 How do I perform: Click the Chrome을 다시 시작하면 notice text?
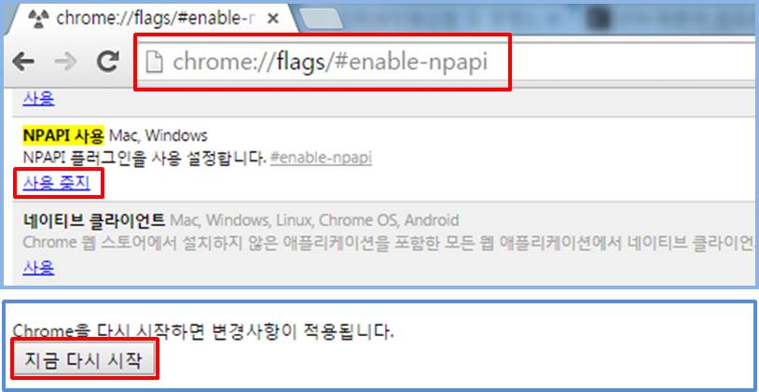click(203, 331)
